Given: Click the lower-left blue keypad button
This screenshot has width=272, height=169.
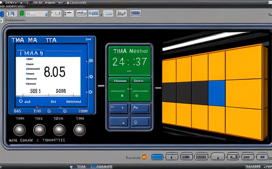Looking at the screenshot, I should pos(119,122).
